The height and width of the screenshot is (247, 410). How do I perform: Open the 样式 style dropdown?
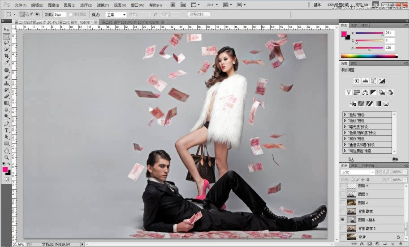(116, 14)
